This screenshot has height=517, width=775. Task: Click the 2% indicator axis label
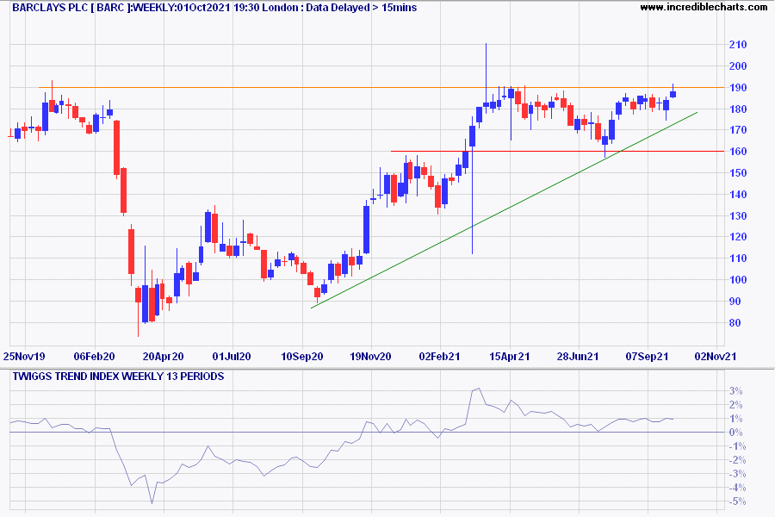click(736, 405)
